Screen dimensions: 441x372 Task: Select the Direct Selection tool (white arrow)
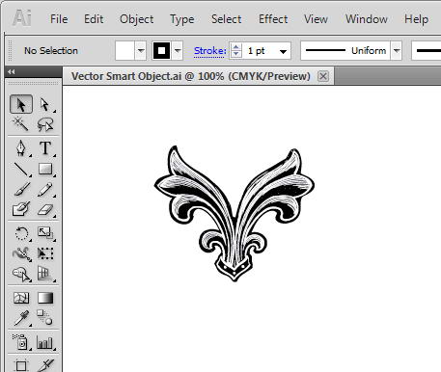pyautogui.click(x=45, y=104)
